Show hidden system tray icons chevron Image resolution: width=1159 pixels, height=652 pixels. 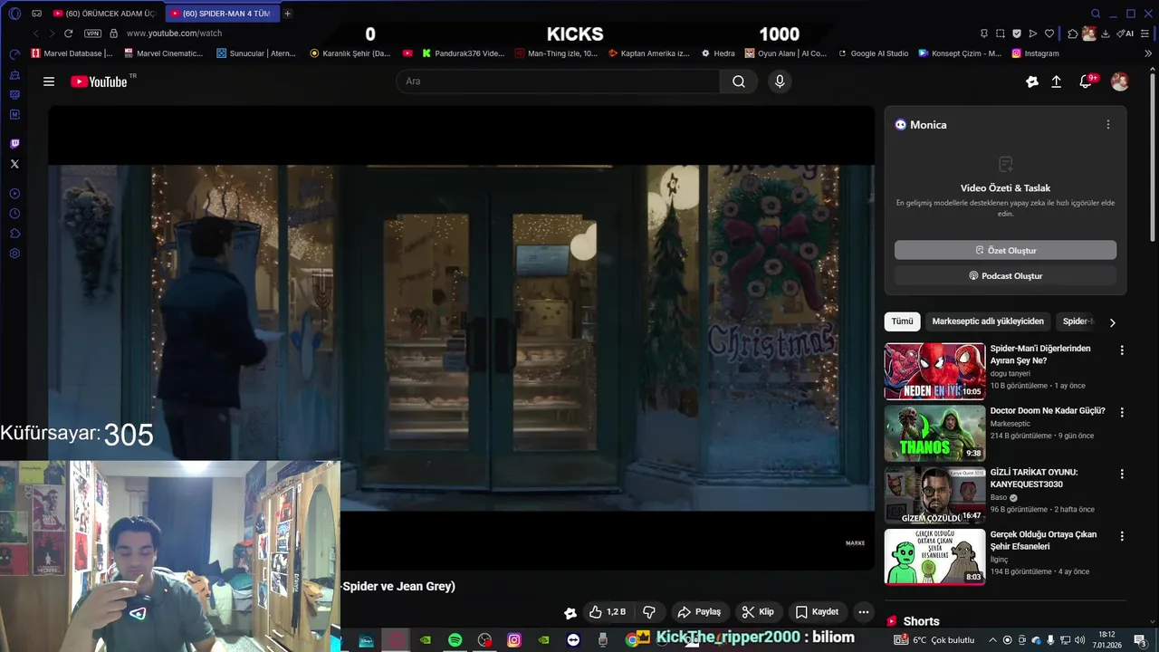pyautogui.click(x=992, y=640)
